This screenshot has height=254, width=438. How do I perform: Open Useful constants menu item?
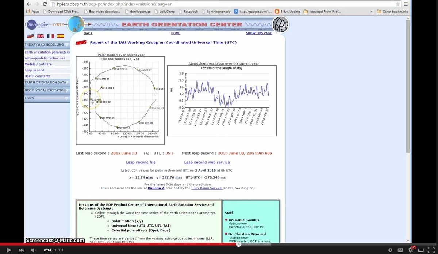(x=38, y=76)
